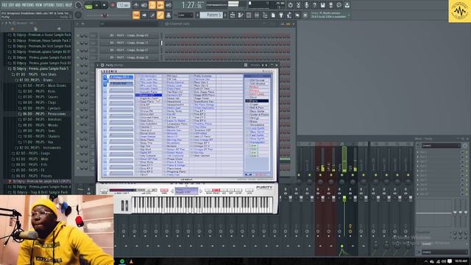Choose Piano & Strings preset in Purity
Image resolution: width=471 pixels, height=265 pixels.
[176, 165]
